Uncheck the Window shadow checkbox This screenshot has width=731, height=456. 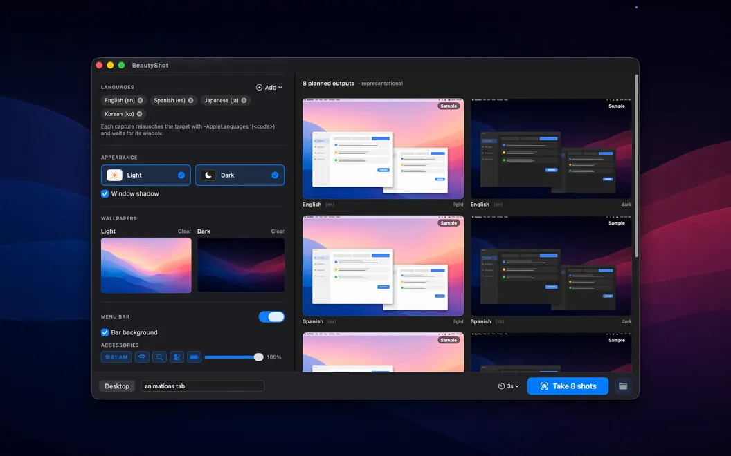pos(105,194)
